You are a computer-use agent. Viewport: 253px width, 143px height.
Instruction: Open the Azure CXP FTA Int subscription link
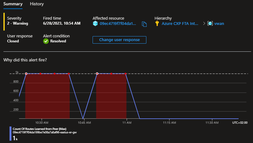(180, 24)
